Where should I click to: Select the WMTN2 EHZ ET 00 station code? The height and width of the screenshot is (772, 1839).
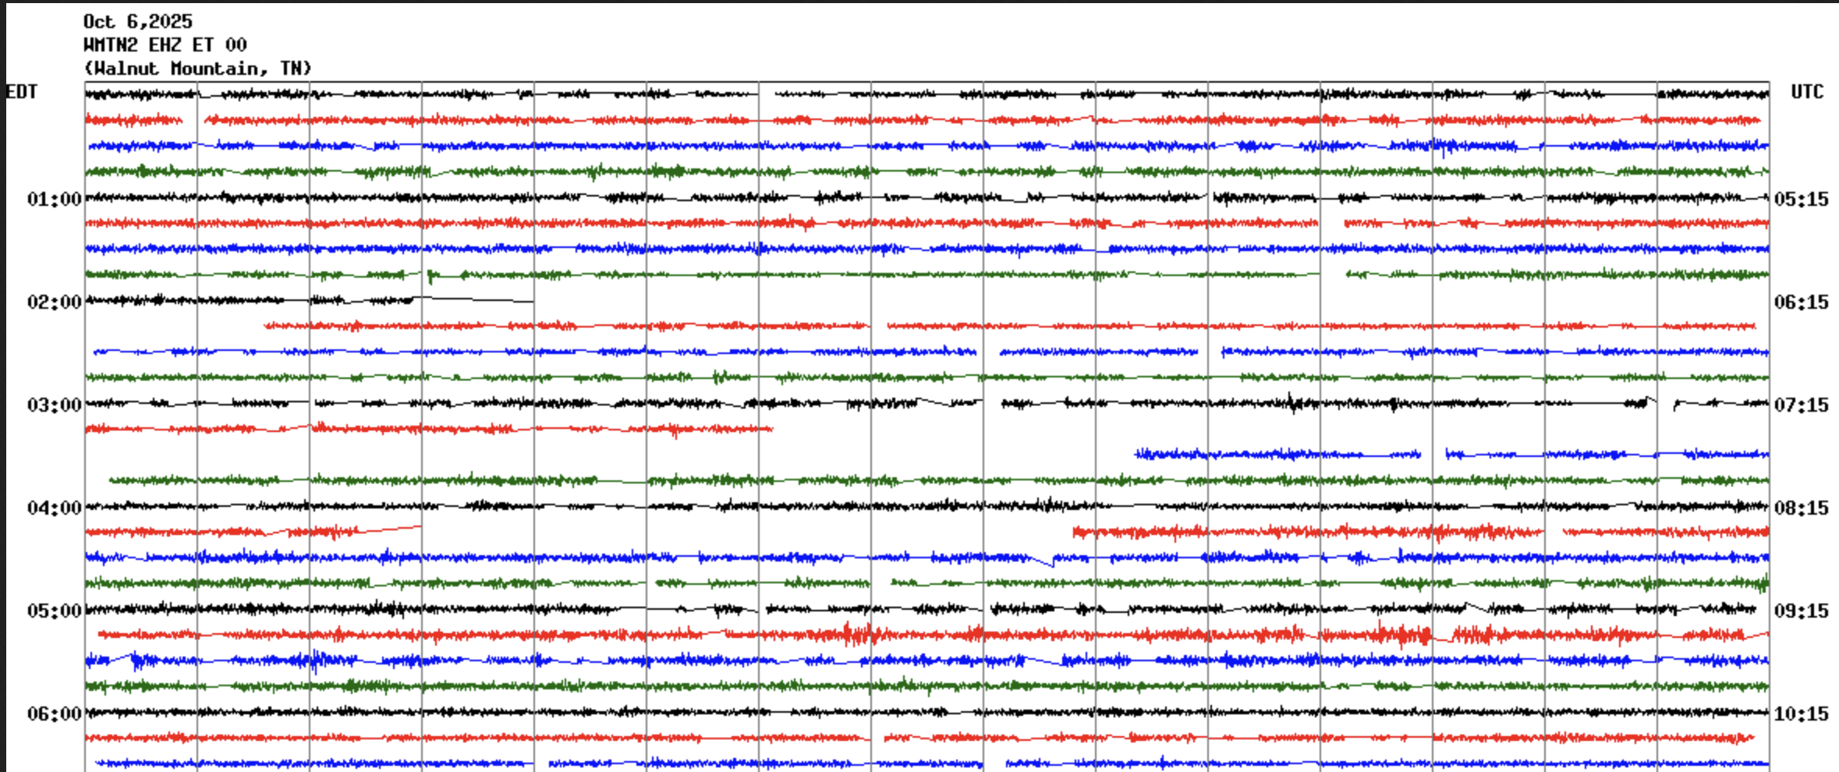(165, 45)
